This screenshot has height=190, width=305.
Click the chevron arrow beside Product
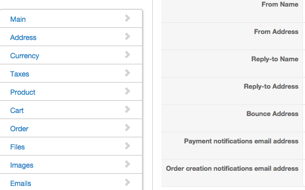pyautogui.click(x=127, y=91)
